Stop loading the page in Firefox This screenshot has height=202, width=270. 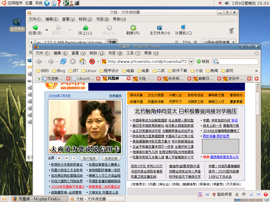(x=73, y=62)
